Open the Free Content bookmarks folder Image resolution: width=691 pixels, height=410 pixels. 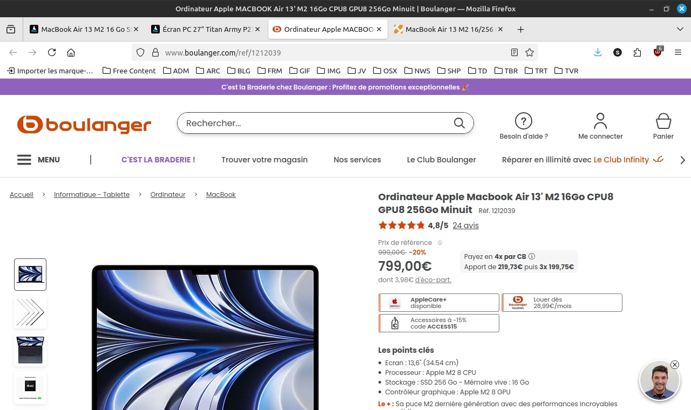(x=129, y=71)
